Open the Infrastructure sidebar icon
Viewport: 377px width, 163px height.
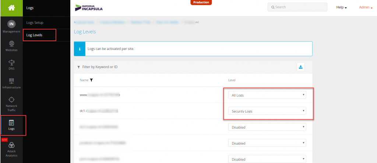point(11,83)
